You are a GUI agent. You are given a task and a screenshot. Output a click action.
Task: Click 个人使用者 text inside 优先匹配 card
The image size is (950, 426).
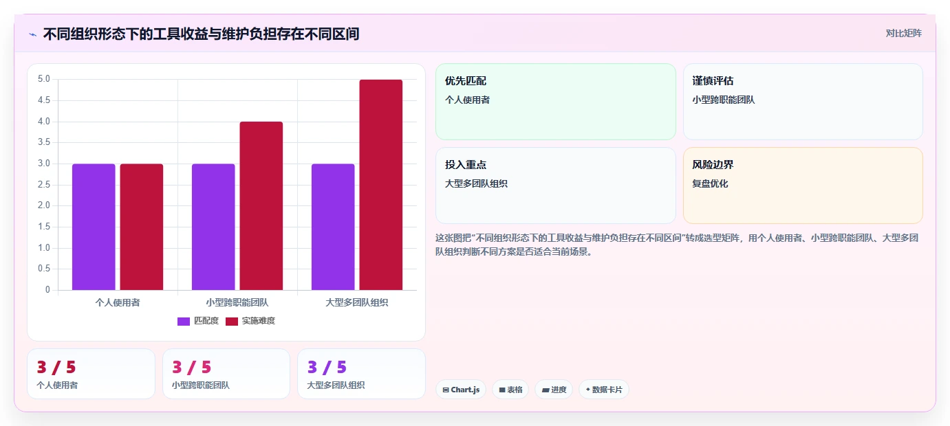467,100
